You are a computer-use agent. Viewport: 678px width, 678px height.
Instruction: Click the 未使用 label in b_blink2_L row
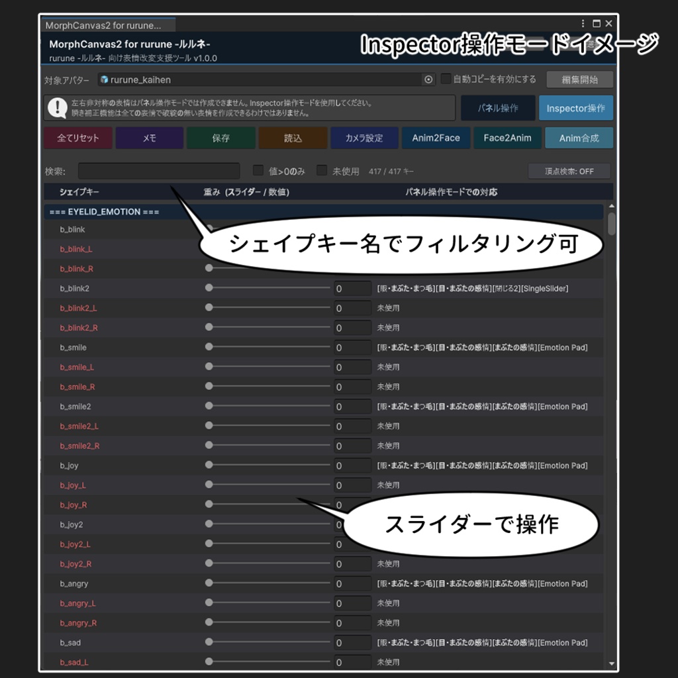click(388, 308)
